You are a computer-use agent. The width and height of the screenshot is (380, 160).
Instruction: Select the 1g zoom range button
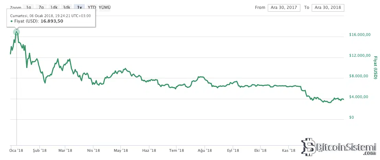[29, 7]
